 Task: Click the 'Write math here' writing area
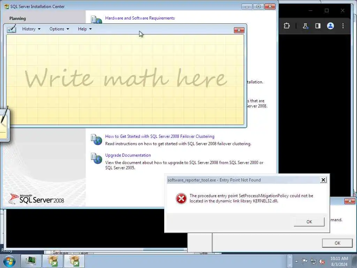[125, 79]
